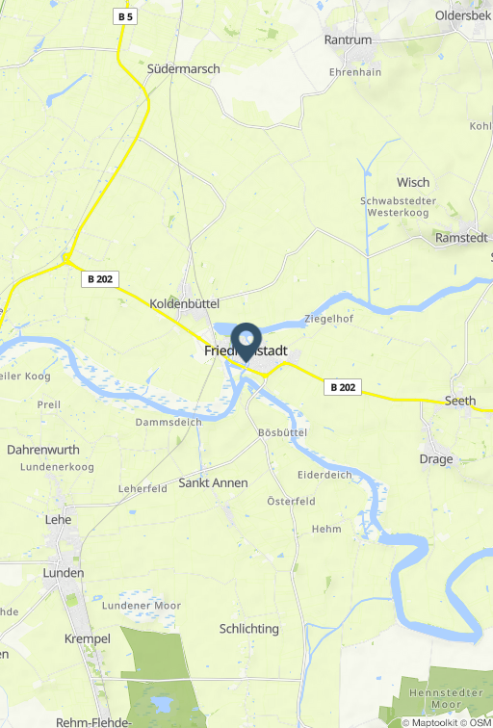Viewport: 493px width, 728px height.
Task: Click the Rantrum village label
Action: [x=349, y=39]
